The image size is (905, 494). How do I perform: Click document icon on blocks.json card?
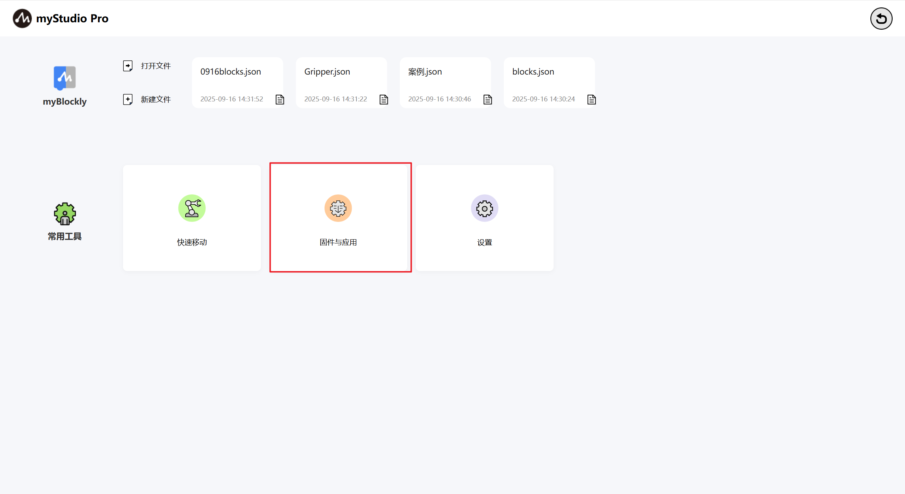point(591,100)
